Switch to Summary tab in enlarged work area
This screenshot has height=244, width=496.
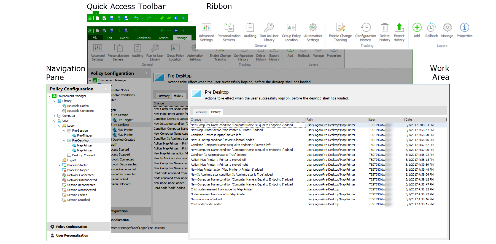(201, 112)
